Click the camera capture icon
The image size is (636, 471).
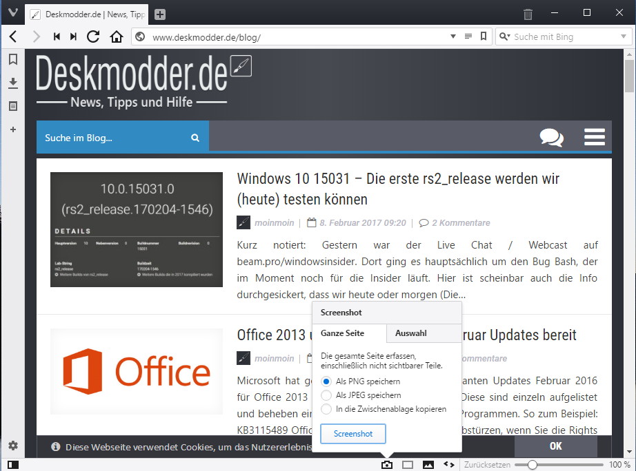click(x=387, y=465)
